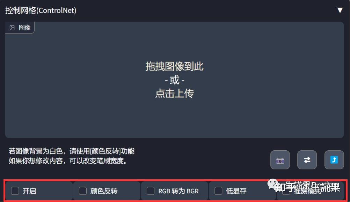This screenshot has height=202, width=350.
Task: Click the 控制网格(ControlNet) header title
Action: (41, 10)
